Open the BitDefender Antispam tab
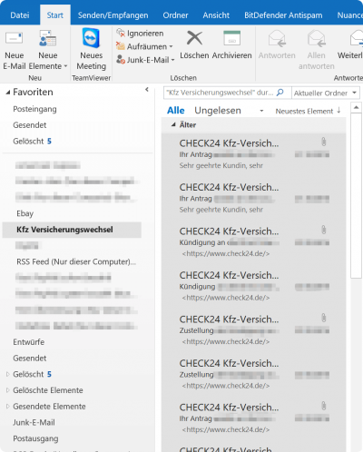 (x=283, y=15)
